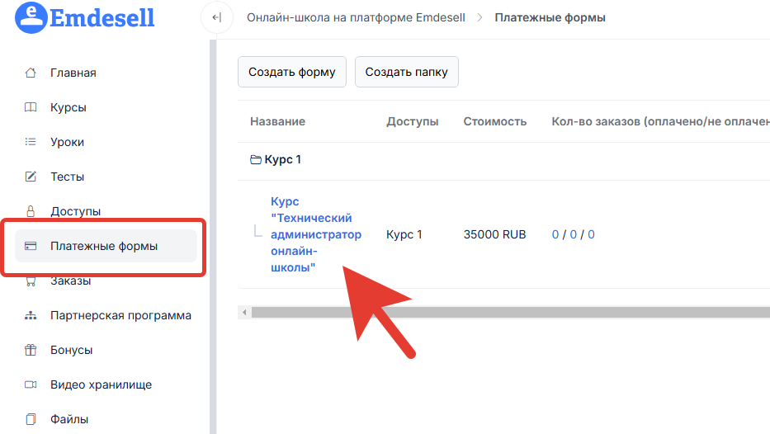Click the Платежные формы card icon

pyautogui.click(x=31, y=246)
